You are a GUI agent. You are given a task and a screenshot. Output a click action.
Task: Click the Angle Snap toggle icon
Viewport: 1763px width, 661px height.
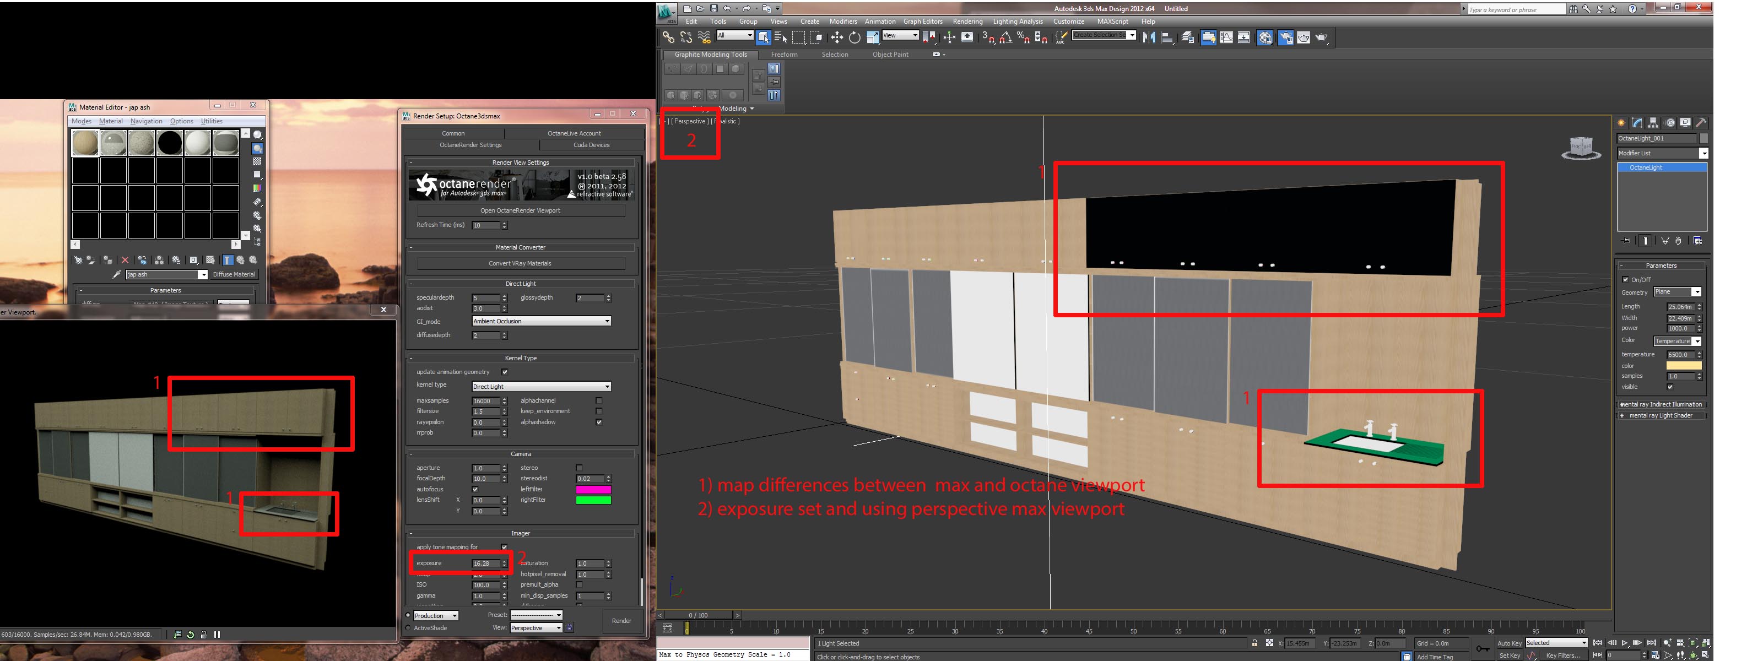tap(1005, 37)
